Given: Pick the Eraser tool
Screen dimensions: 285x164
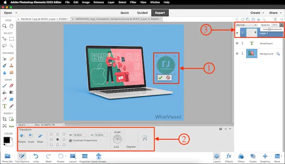Looking at the screenshot, I should tap(12, 86).
